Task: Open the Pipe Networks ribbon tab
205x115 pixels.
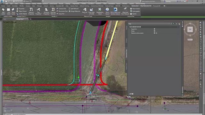Action: (145, 6)
